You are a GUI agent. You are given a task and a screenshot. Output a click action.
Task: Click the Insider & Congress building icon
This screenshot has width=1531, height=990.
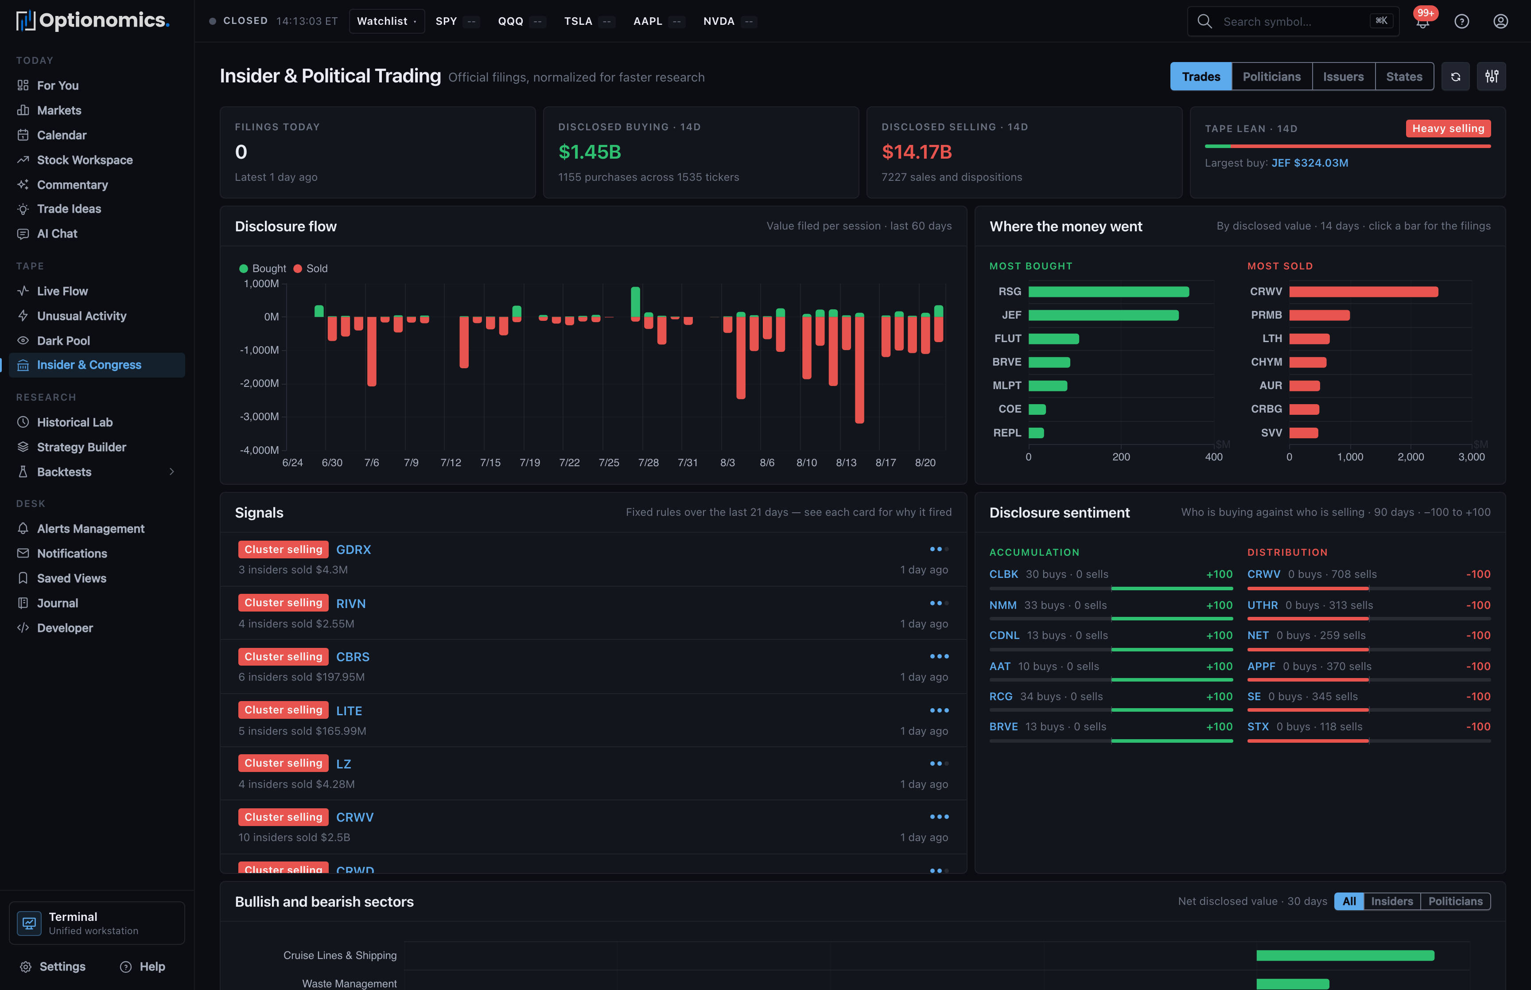23,365
